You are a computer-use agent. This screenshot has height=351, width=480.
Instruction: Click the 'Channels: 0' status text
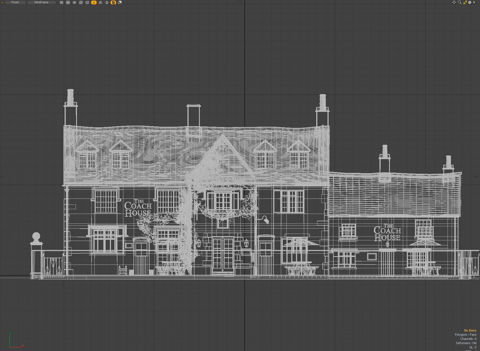tap(468, 339)
